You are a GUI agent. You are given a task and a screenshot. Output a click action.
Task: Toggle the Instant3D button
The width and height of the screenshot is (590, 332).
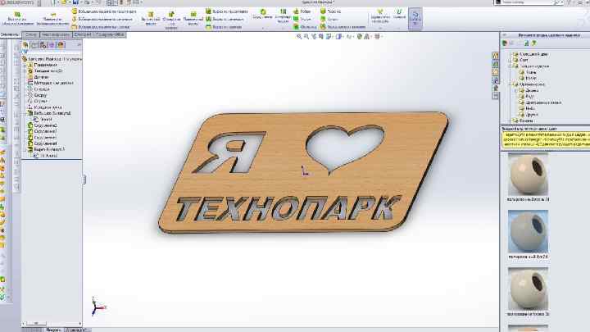415,18
